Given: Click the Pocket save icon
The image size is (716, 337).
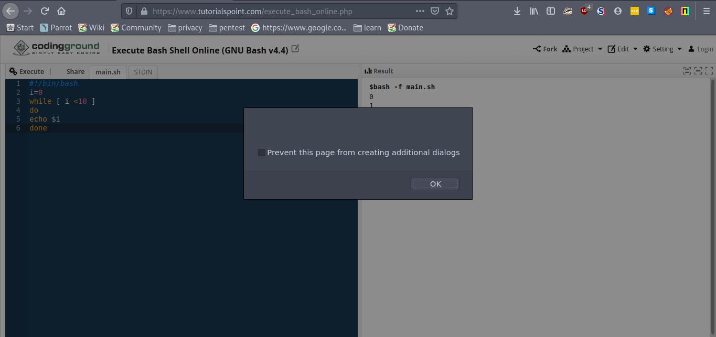Looking at the screenshot, I should (x=435, y=11).
